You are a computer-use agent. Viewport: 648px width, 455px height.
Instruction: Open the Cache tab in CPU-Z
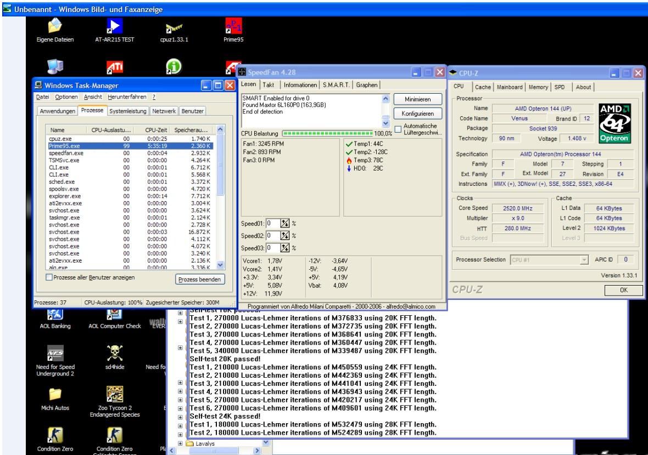click(x=482, y=87)
